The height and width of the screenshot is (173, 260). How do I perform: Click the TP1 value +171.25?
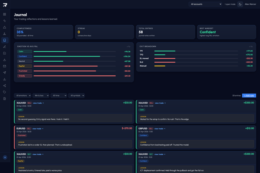pos(249,51)
